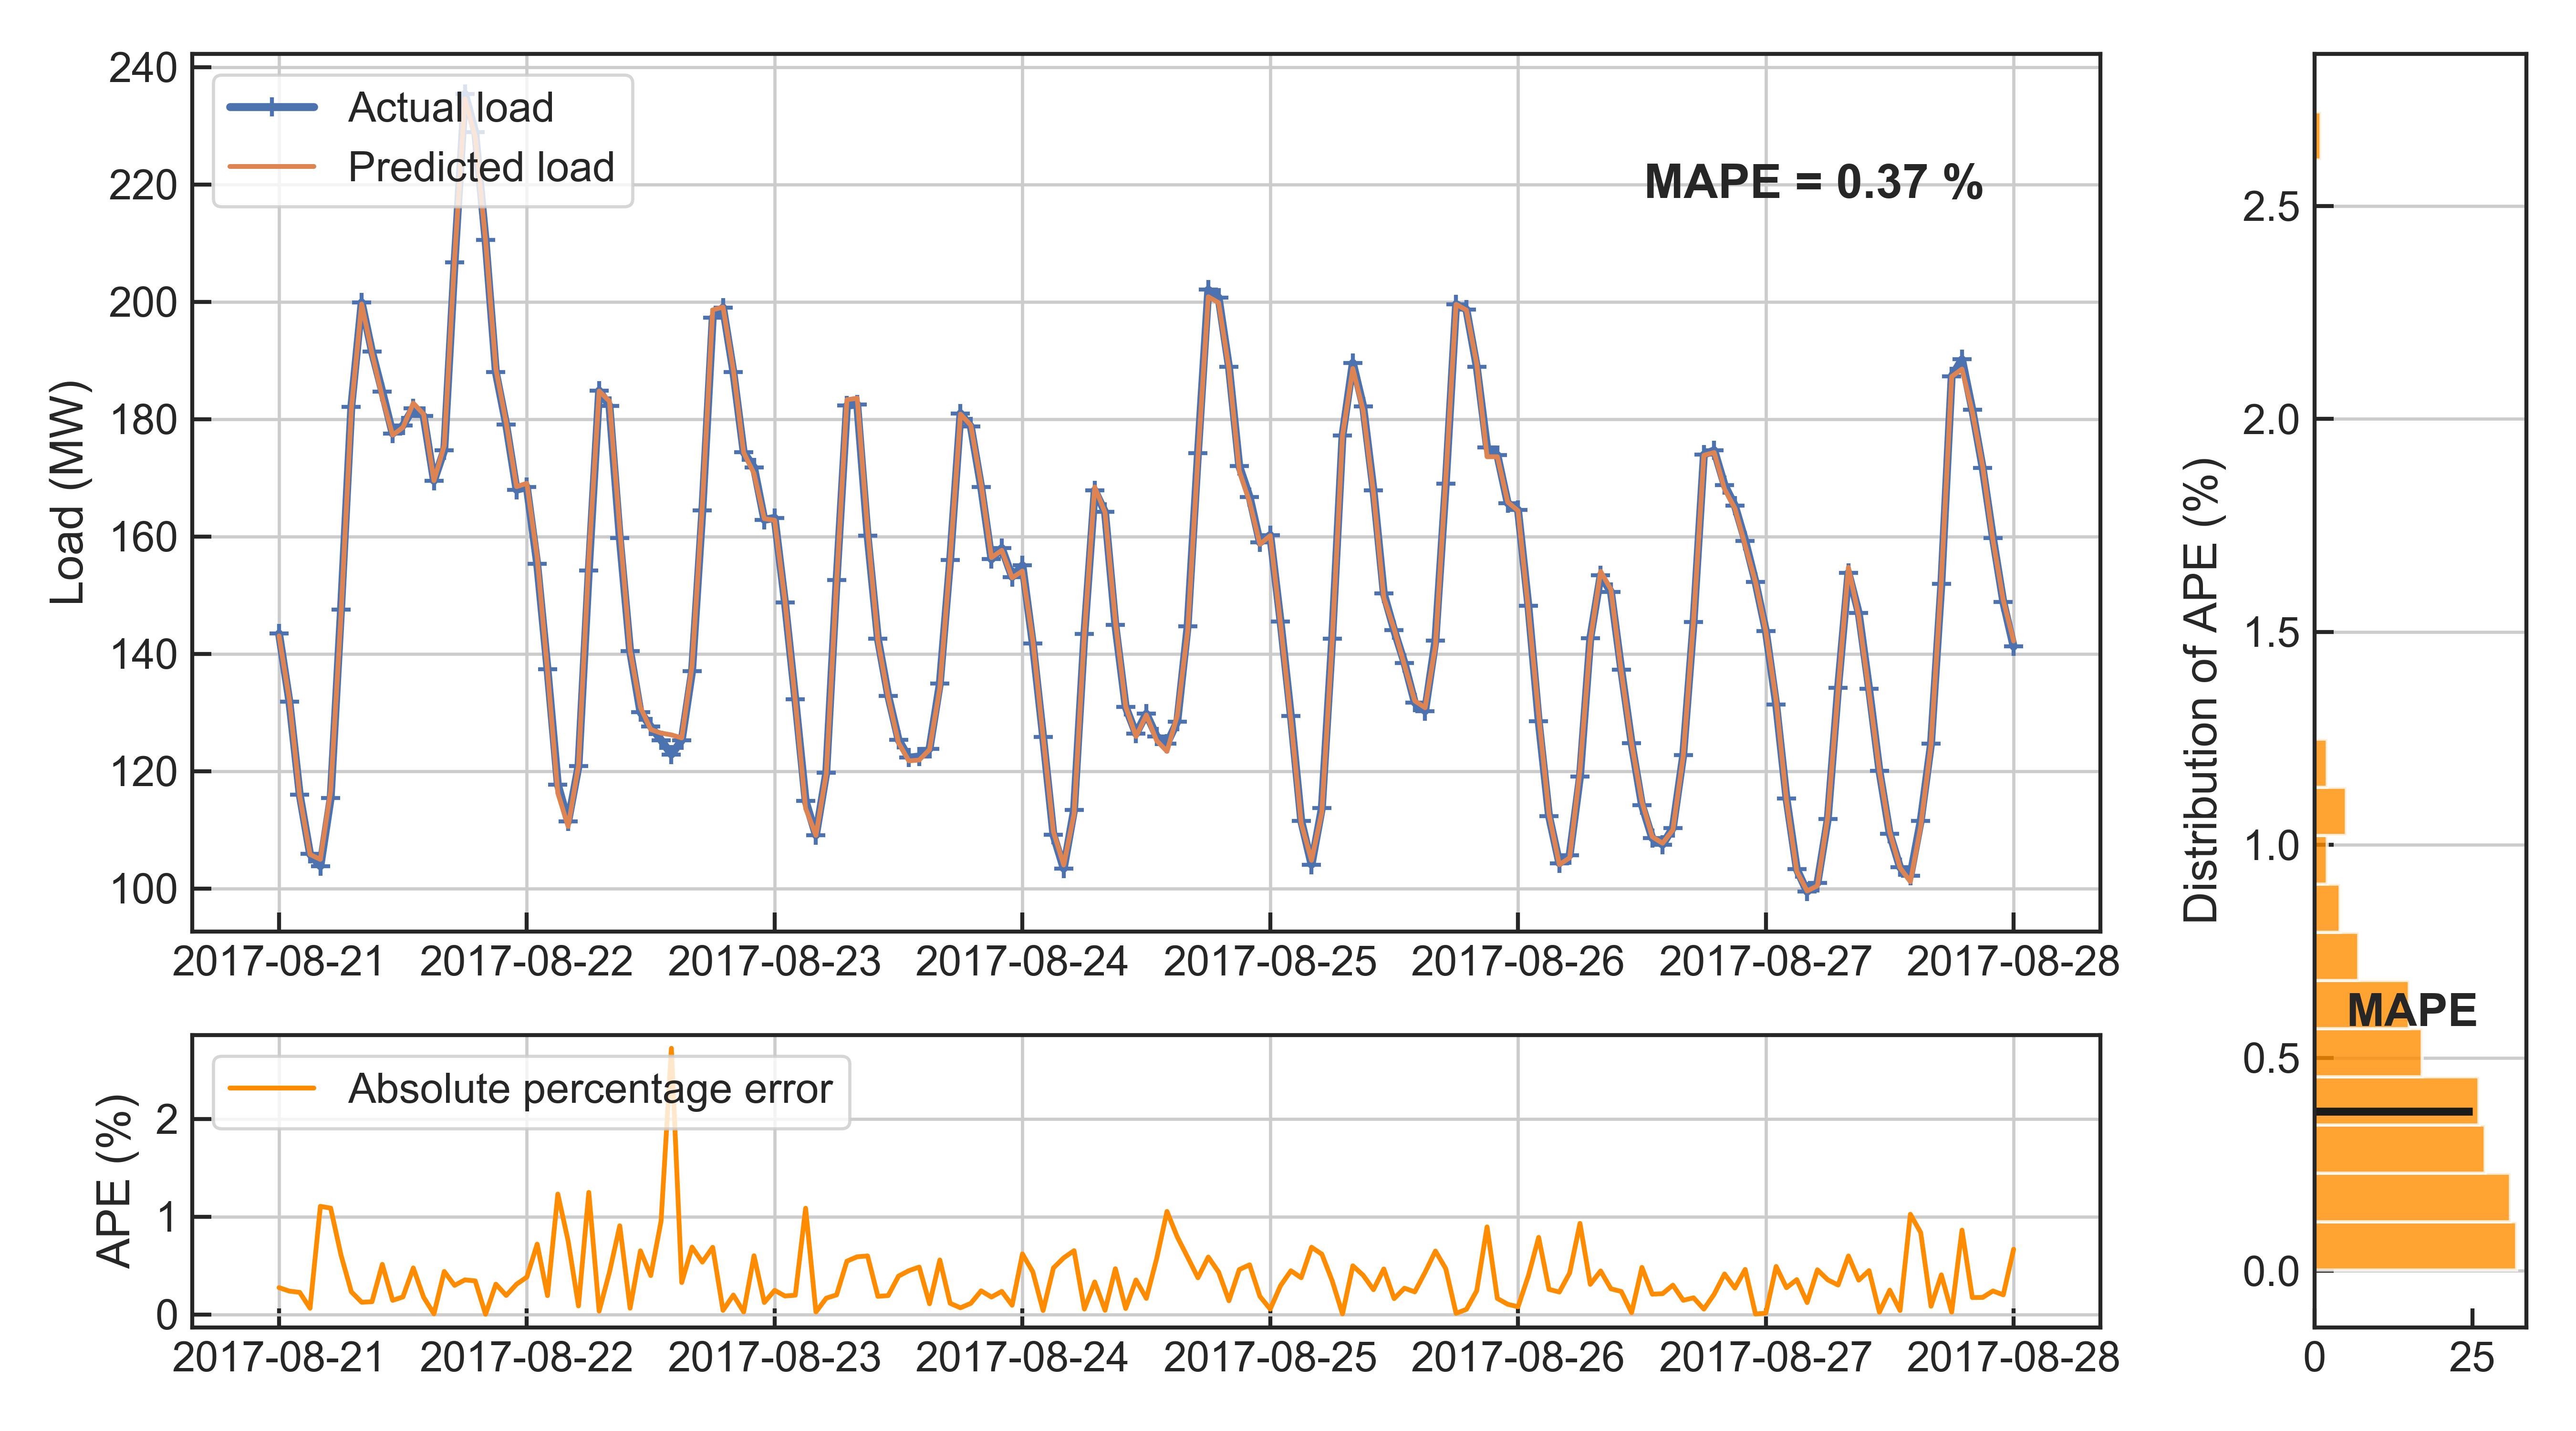This screenshot has width=2576, height=1431.
Task: Click the 100 tick label on load axis
Action: (143, 889)
